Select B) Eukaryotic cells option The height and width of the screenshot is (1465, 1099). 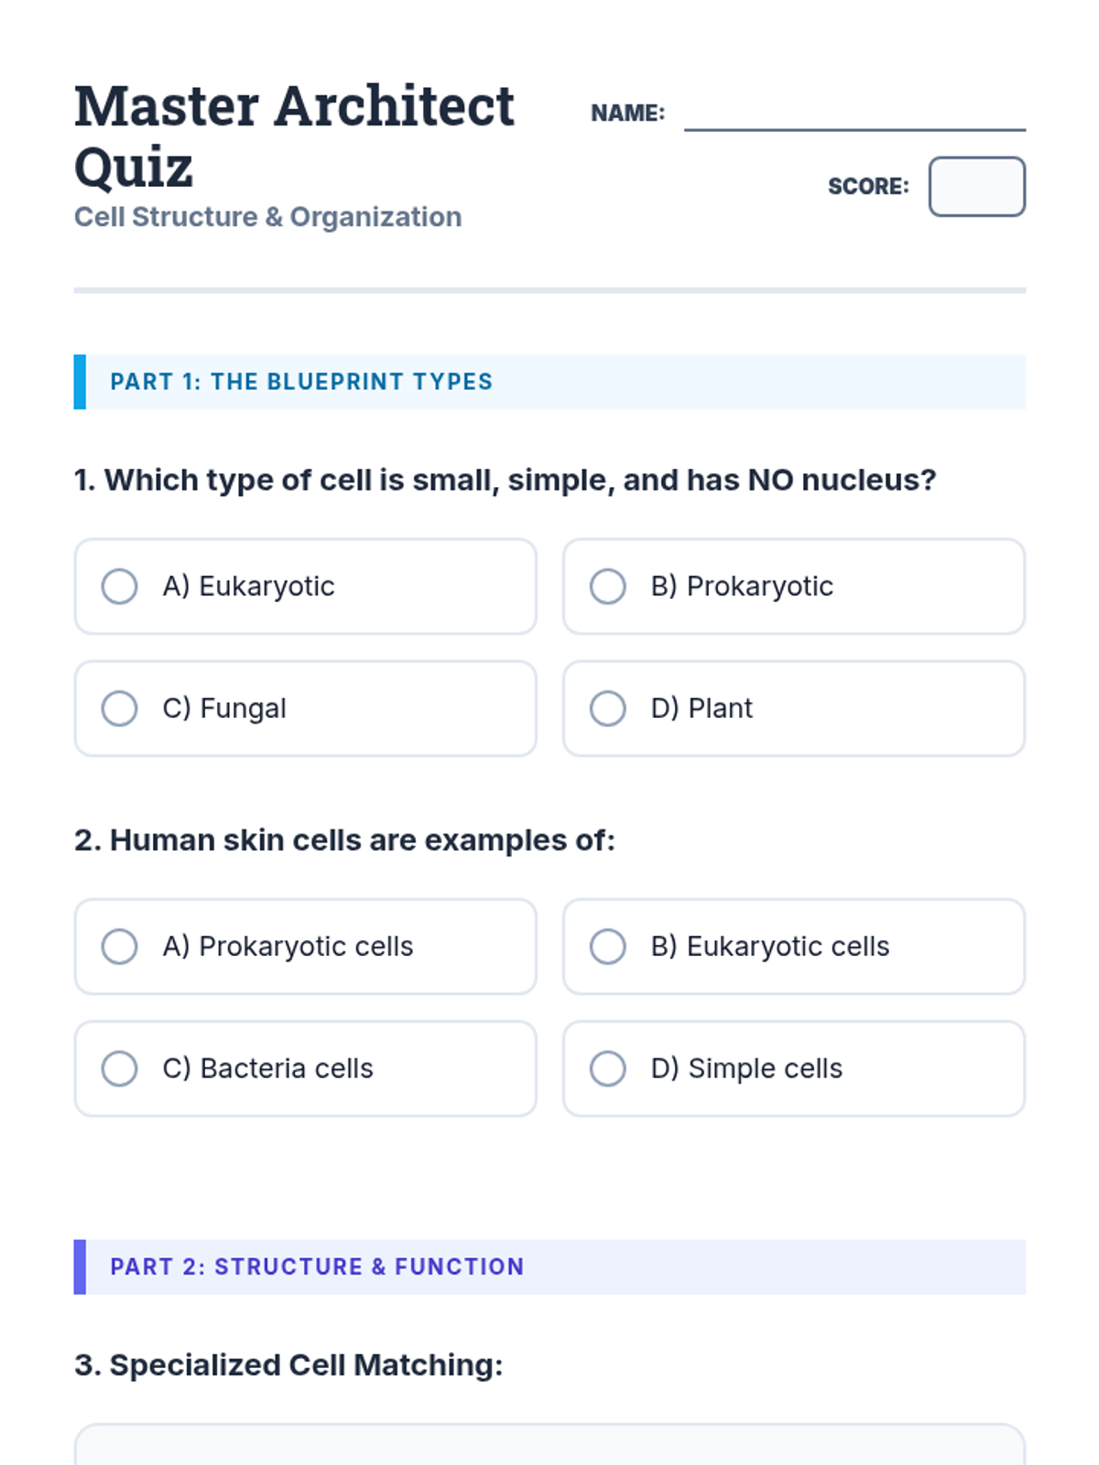pos(608,946)
